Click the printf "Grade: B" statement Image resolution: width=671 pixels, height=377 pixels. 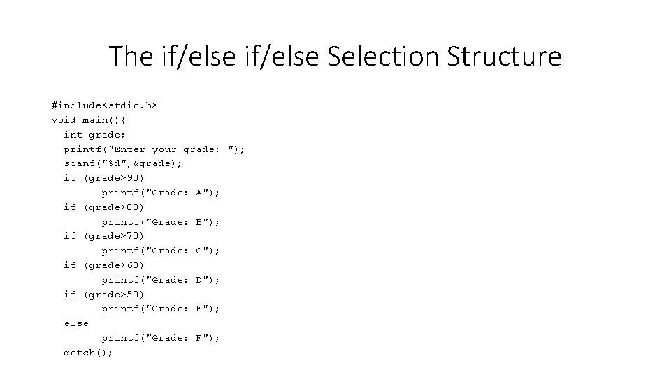(160, 221)
